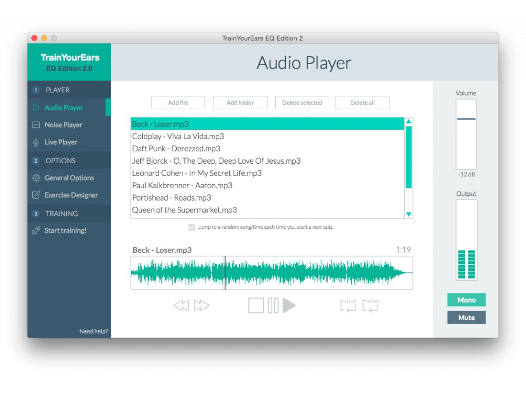Open the Live Player section label
This screenshot has height=394, width=526.
coord(61,142)
